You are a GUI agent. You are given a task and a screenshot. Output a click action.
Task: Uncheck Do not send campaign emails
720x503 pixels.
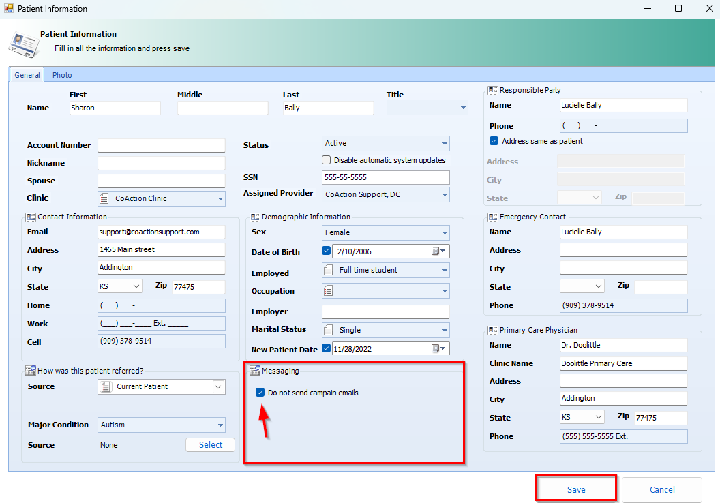pos(260,393)
